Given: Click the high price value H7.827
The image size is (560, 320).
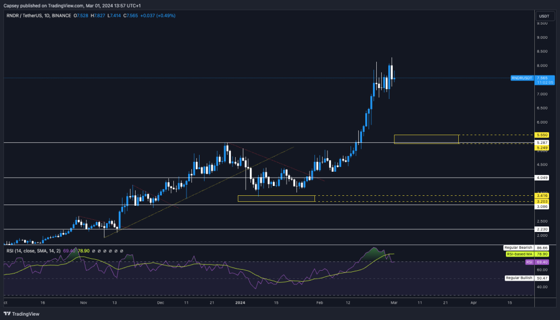Looking at the screenshot, I should click(98, 16).
